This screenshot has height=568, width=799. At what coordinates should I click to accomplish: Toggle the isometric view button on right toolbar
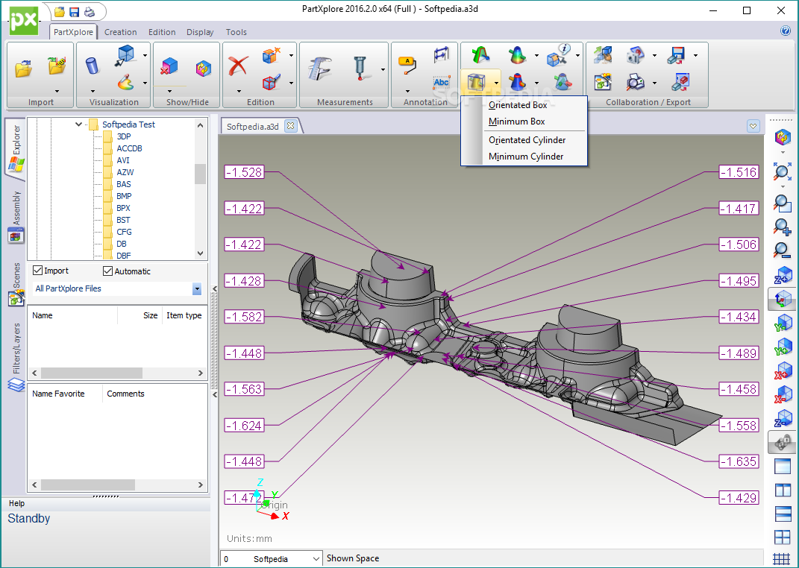pyautogui.click(x=783, y=299)
